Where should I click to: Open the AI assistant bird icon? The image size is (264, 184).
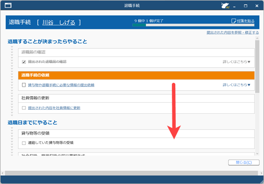225,5
